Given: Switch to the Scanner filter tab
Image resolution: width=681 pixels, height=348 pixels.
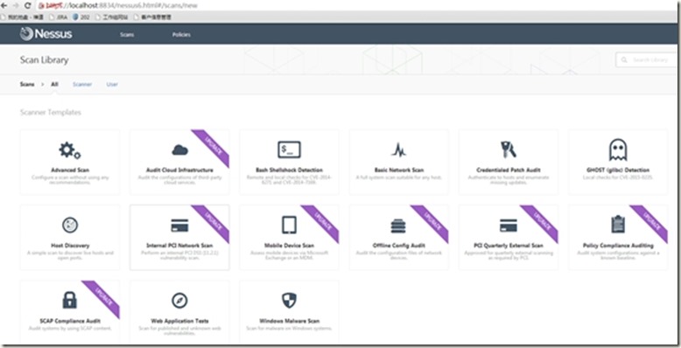Looking at the screenshot, I should coord(82,84).
